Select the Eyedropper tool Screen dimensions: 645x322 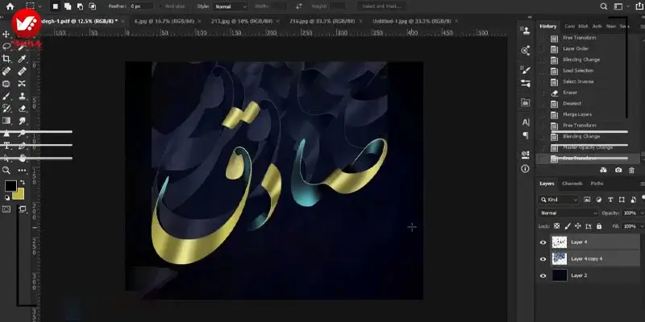click(23, 59)
